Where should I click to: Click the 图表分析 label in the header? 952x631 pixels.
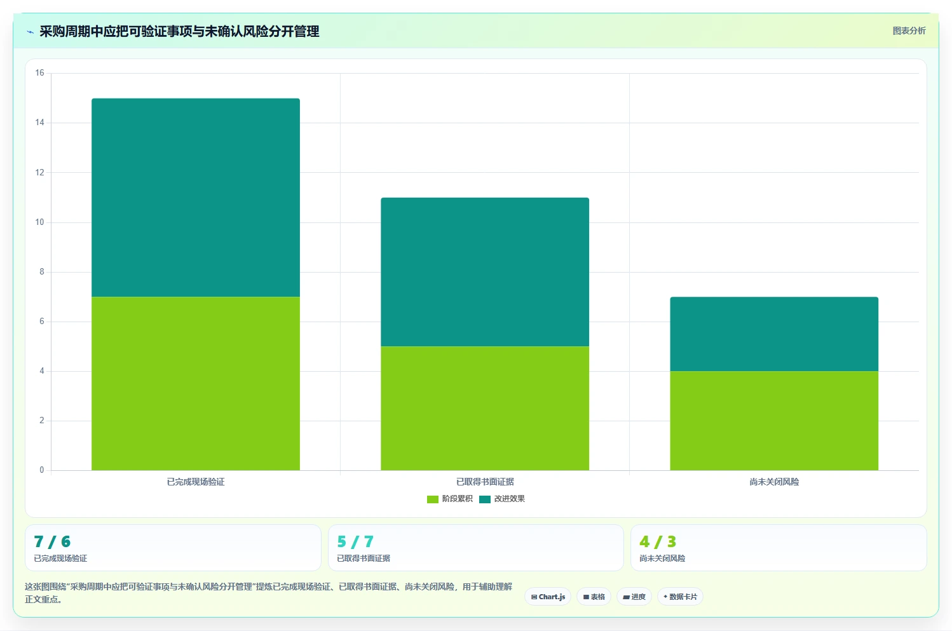click(909, 31)
